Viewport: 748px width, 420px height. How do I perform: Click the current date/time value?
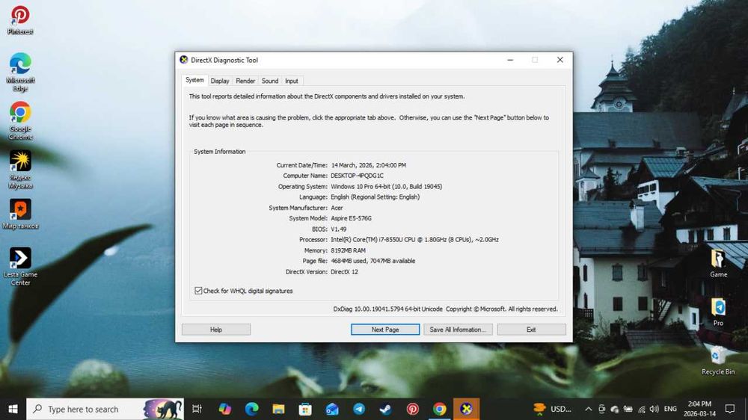tap(369, 165)
